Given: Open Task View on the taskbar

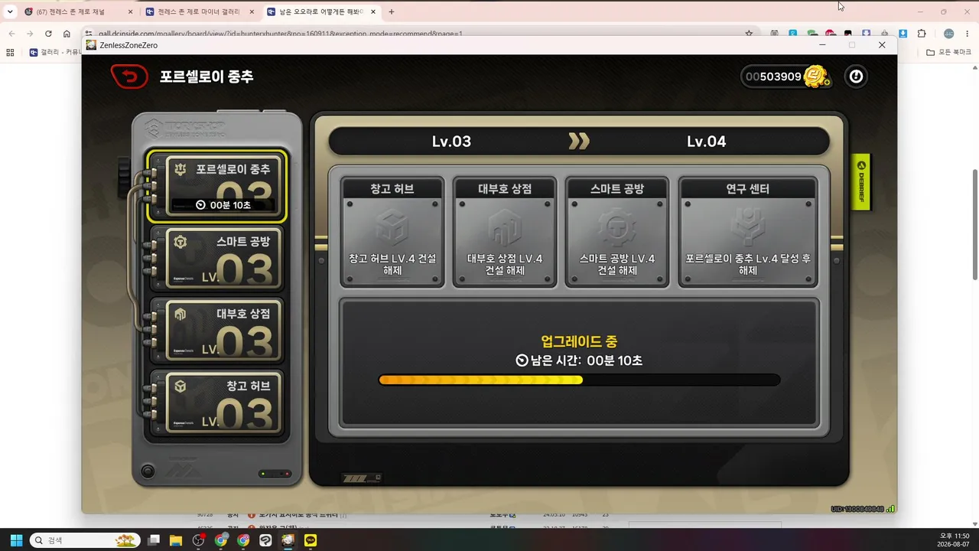Looking at the screenshot, I should pos(154,540).
